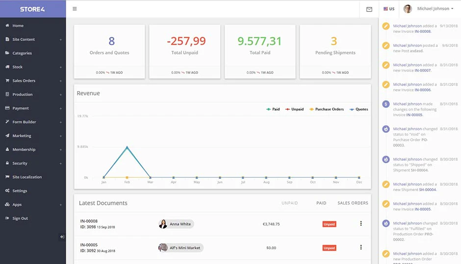Screen dimensions: 461x264
Task: Toggle the hamburger menu icon
Action: point(75,9)
